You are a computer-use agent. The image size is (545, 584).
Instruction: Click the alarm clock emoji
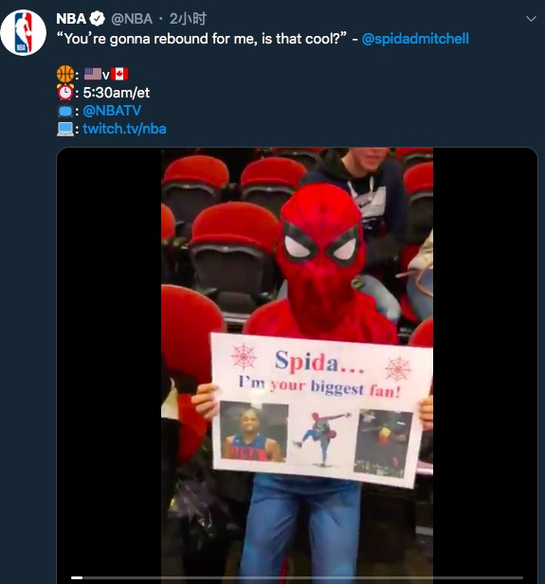[65, 92]
